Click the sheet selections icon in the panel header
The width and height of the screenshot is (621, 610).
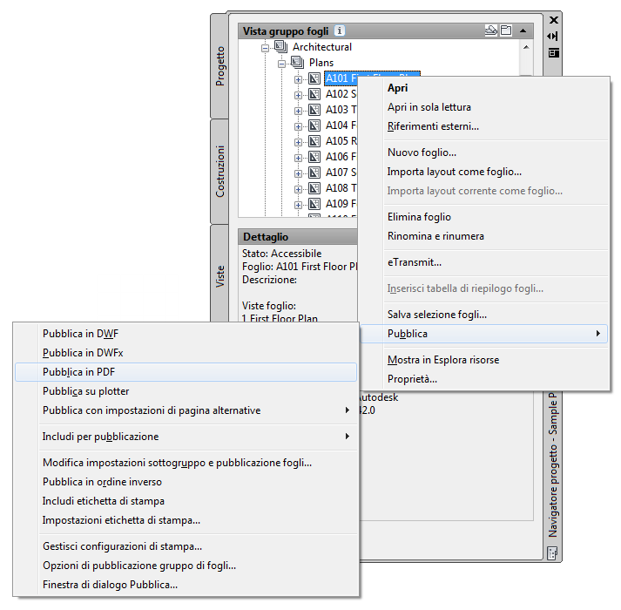pyautogui.click(x=506, y=30)
